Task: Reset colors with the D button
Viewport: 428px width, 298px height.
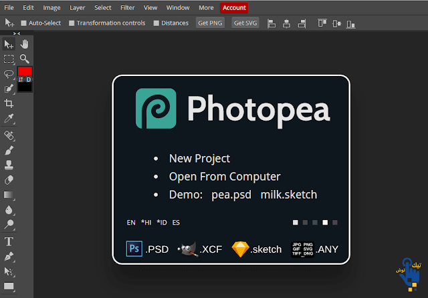Action: coord(29,79)
